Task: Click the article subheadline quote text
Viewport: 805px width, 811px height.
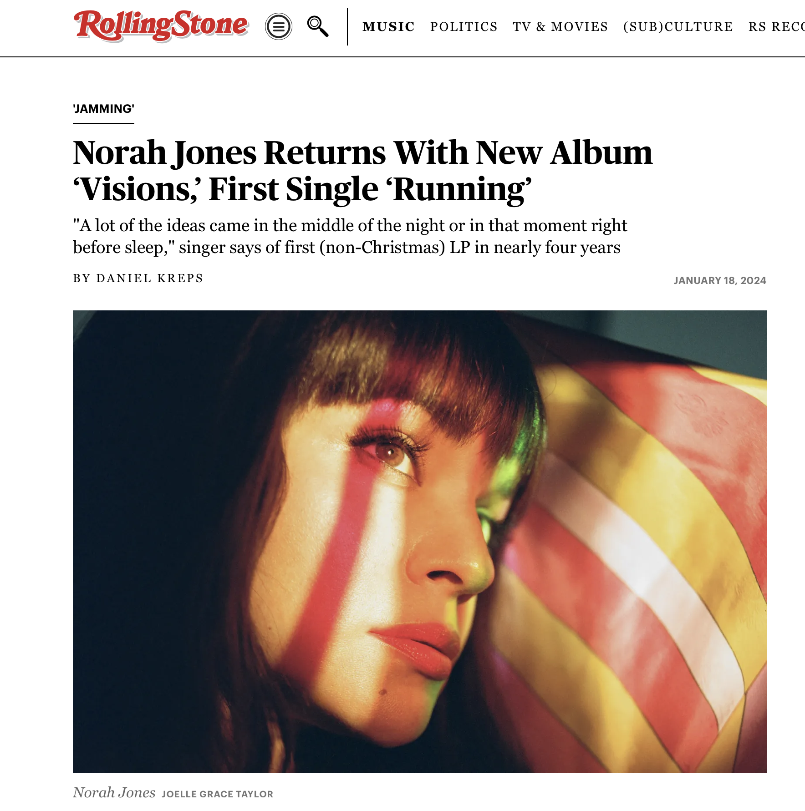Action: click(x=350, y=236)
